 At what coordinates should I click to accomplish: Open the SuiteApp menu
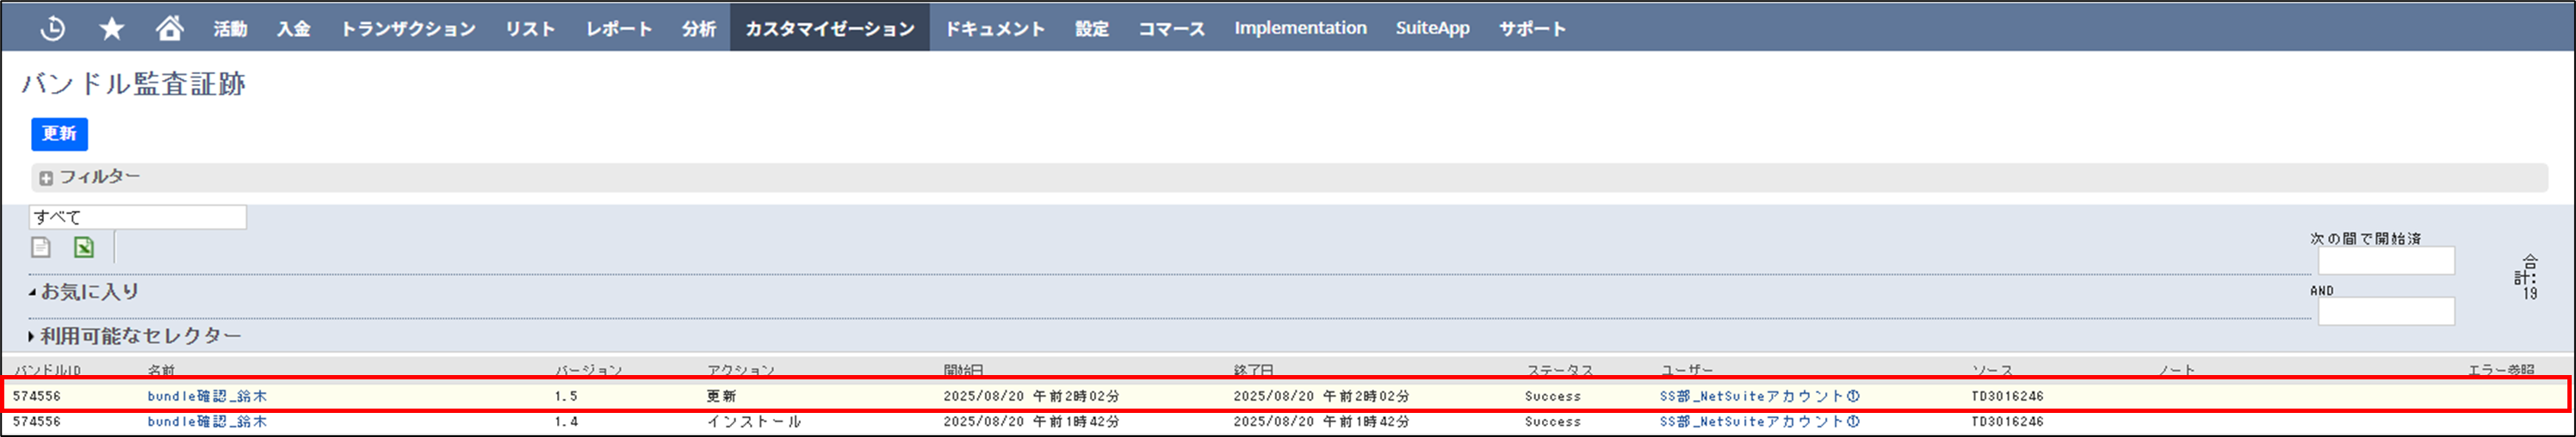coord(1433,28)
